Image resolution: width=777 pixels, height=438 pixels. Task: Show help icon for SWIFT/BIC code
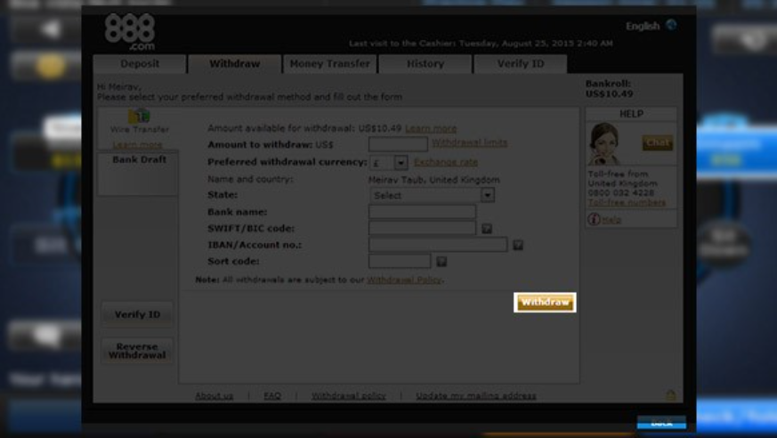487,229
